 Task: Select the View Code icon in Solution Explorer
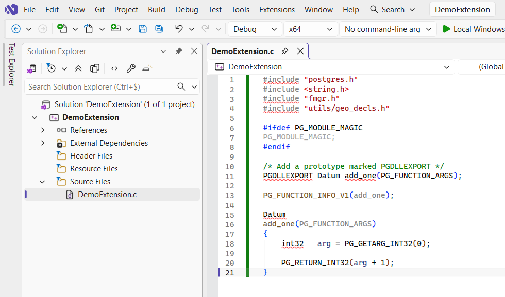114,68
